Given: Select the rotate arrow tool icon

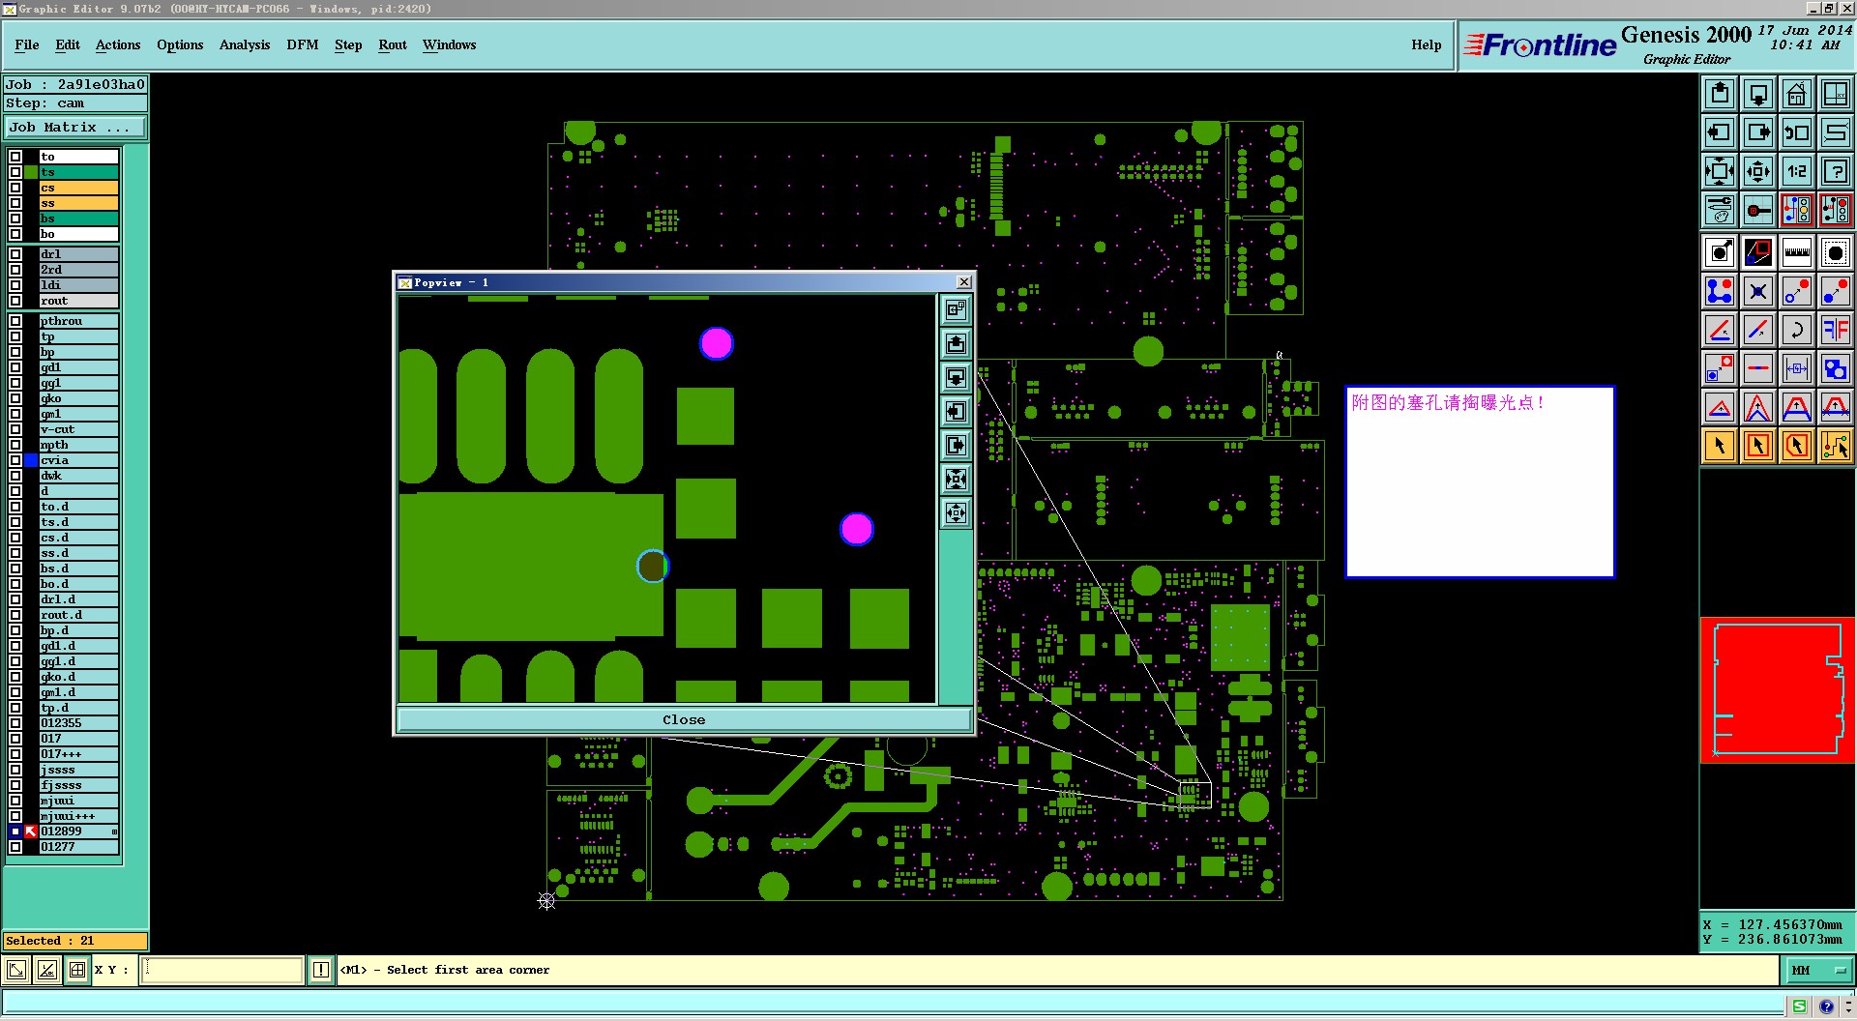Looking at the screenshot, I should (1796, 330).
